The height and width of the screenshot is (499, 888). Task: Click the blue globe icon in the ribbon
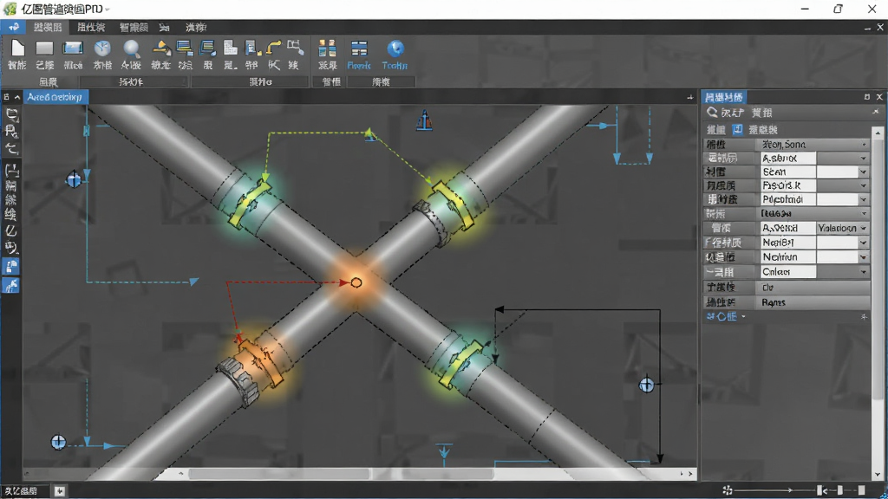(395, 49)
